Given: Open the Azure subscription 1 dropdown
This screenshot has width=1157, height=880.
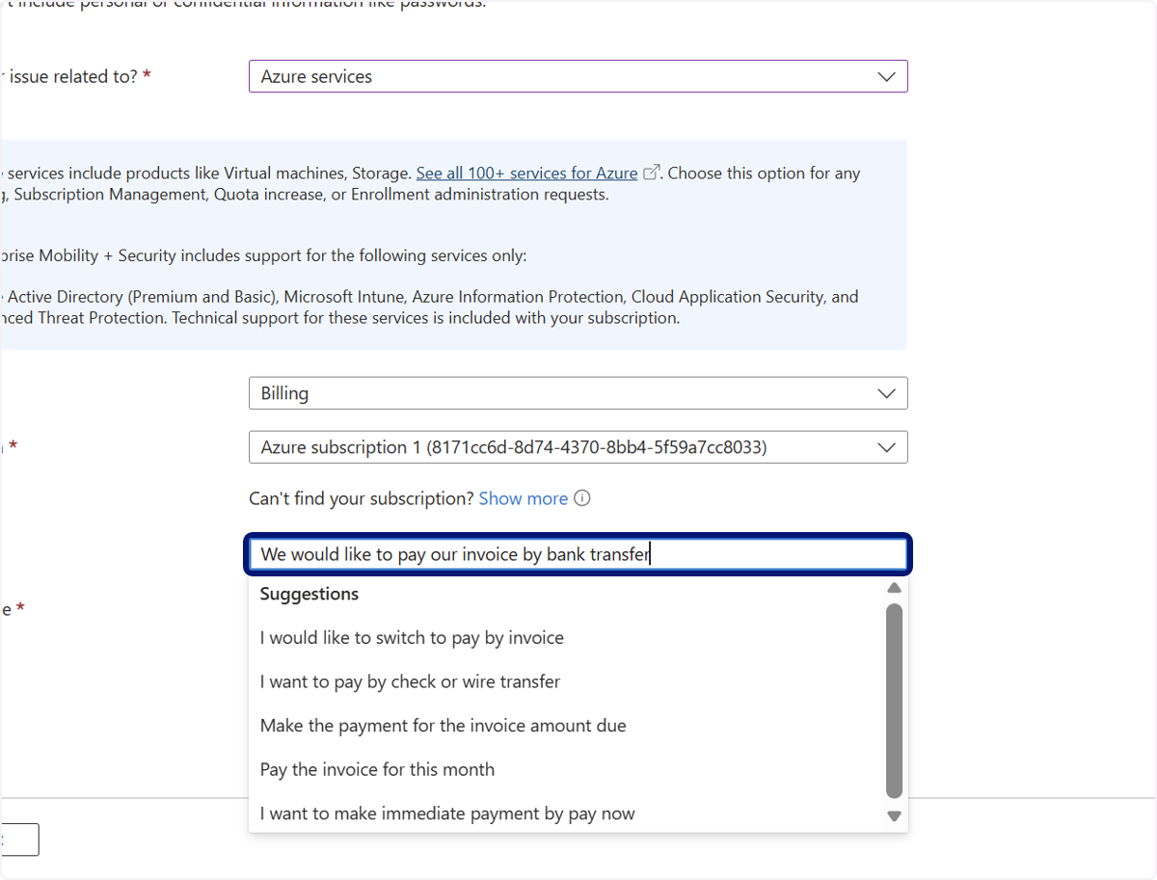Looking at the screenshot, I should (x=578, y=447).
